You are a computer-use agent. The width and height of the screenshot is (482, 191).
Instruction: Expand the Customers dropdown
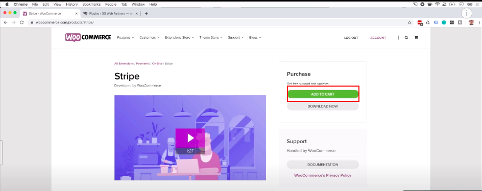(150, 37)
